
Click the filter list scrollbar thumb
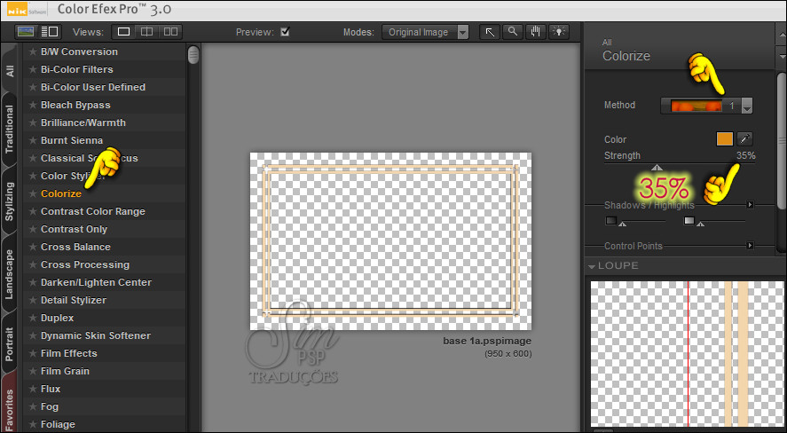(193, 55)
